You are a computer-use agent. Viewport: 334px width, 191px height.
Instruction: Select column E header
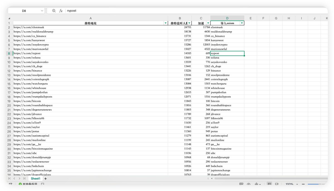point(250,18)
